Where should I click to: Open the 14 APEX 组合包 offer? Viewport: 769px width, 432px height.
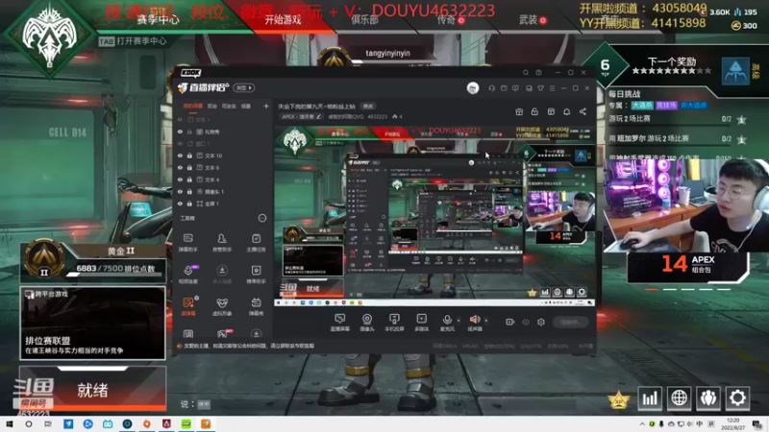coord(687,267)
